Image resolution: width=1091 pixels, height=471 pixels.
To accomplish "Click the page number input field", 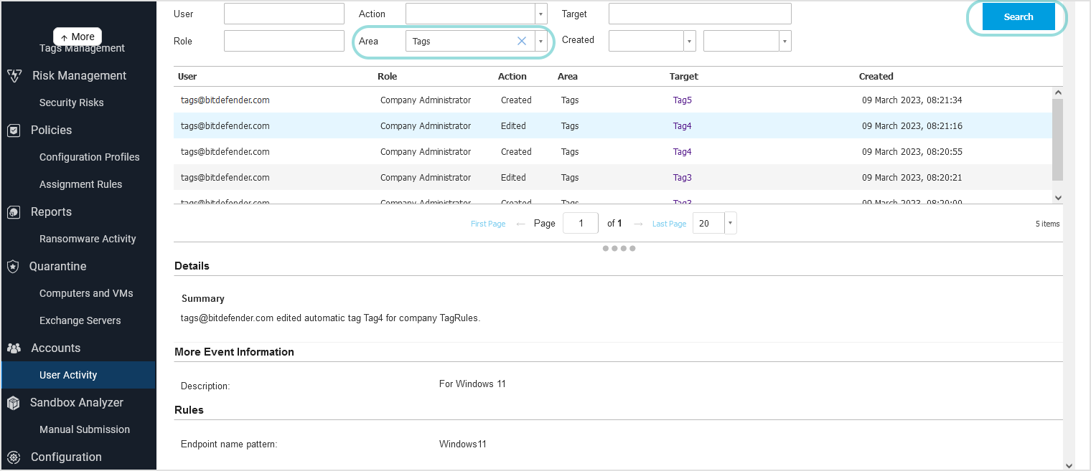I will pyautogui.click(x=580, y=223).
